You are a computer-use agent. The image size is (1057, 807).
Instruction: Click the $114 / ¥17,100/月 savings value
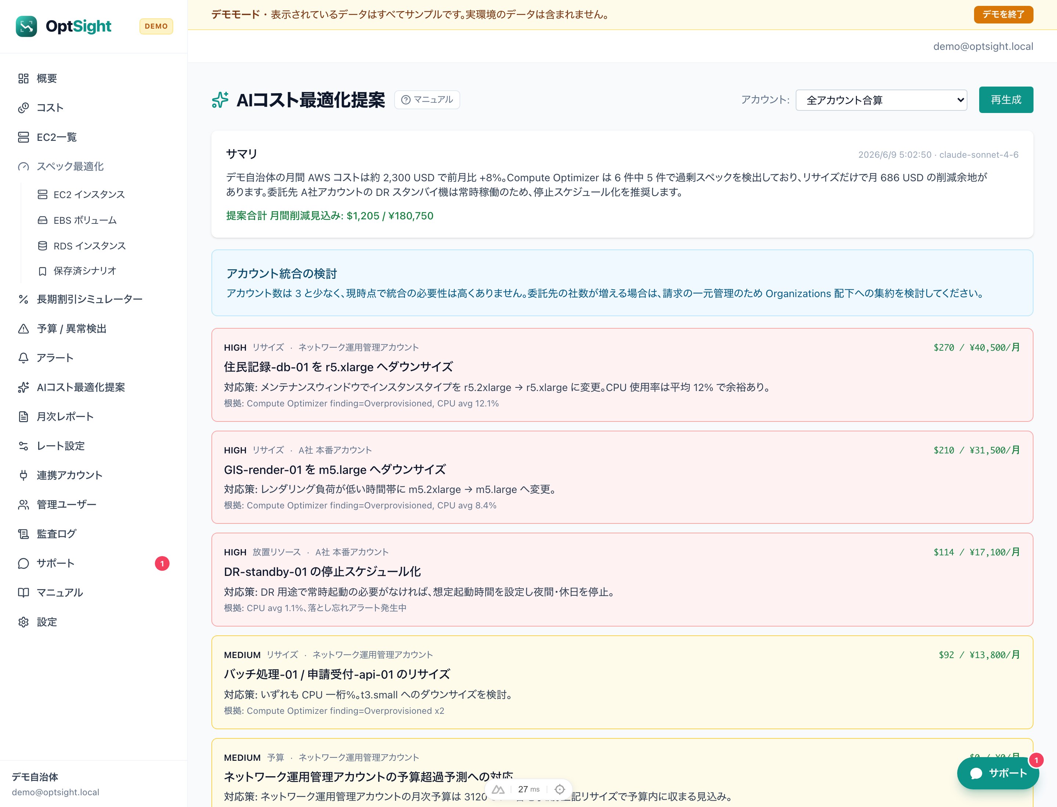coord(976,552)
